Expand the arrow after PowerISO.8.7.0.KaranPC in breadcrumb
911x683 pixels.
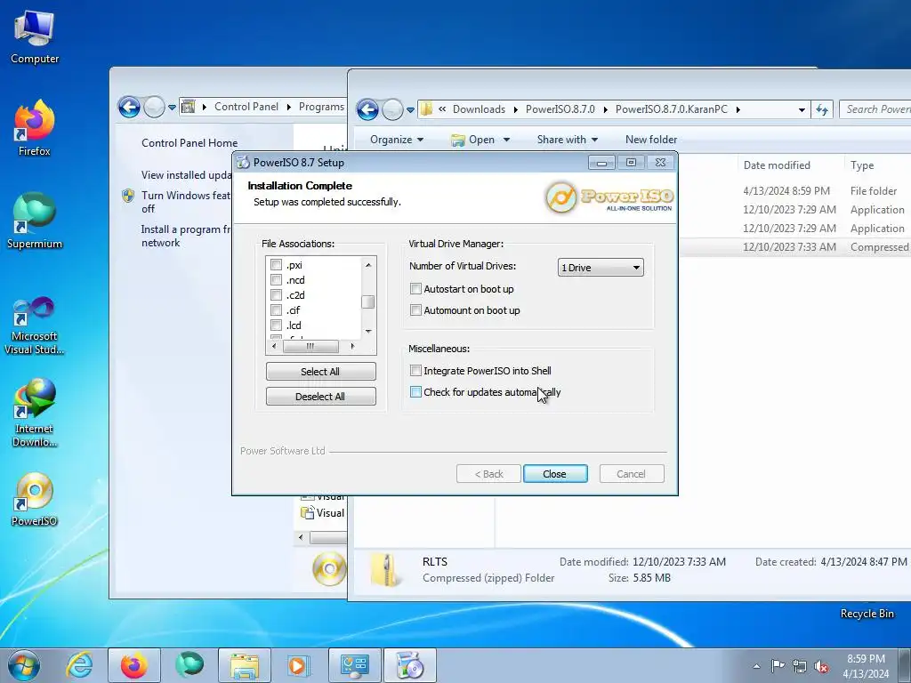[x=738, y=109]
